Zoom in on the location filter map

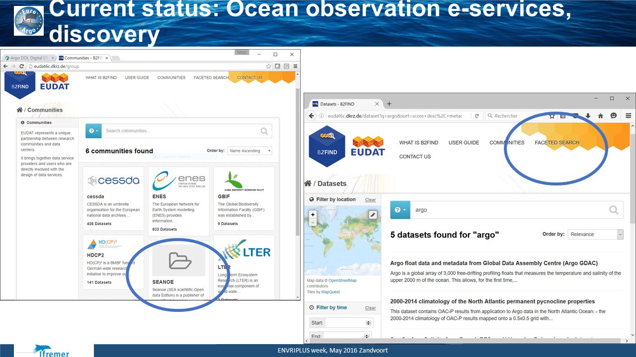313,215
